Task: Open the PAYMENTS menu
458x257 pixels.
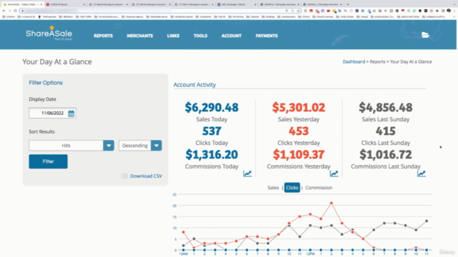Action: click(x=266, y=36)
